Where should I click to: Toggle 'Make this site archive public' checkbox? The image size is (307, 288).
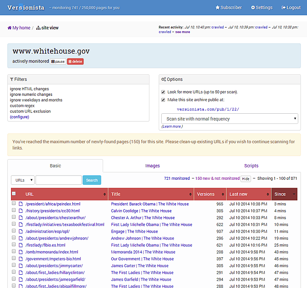pos(163,100)
